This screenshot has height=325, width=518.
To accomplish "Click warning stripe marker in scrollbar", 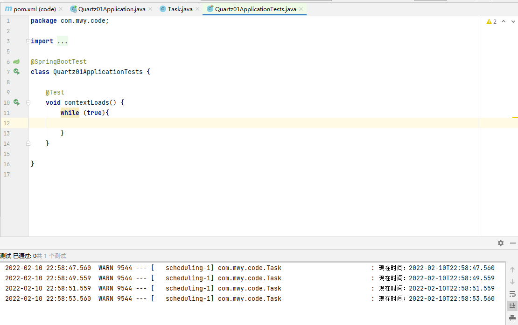I will pyautogui.click(x=515, y=117).
